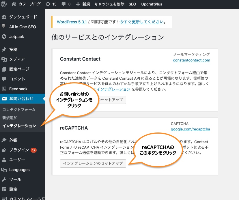Click the home icon beside カフーブログ

click(14, 4)
